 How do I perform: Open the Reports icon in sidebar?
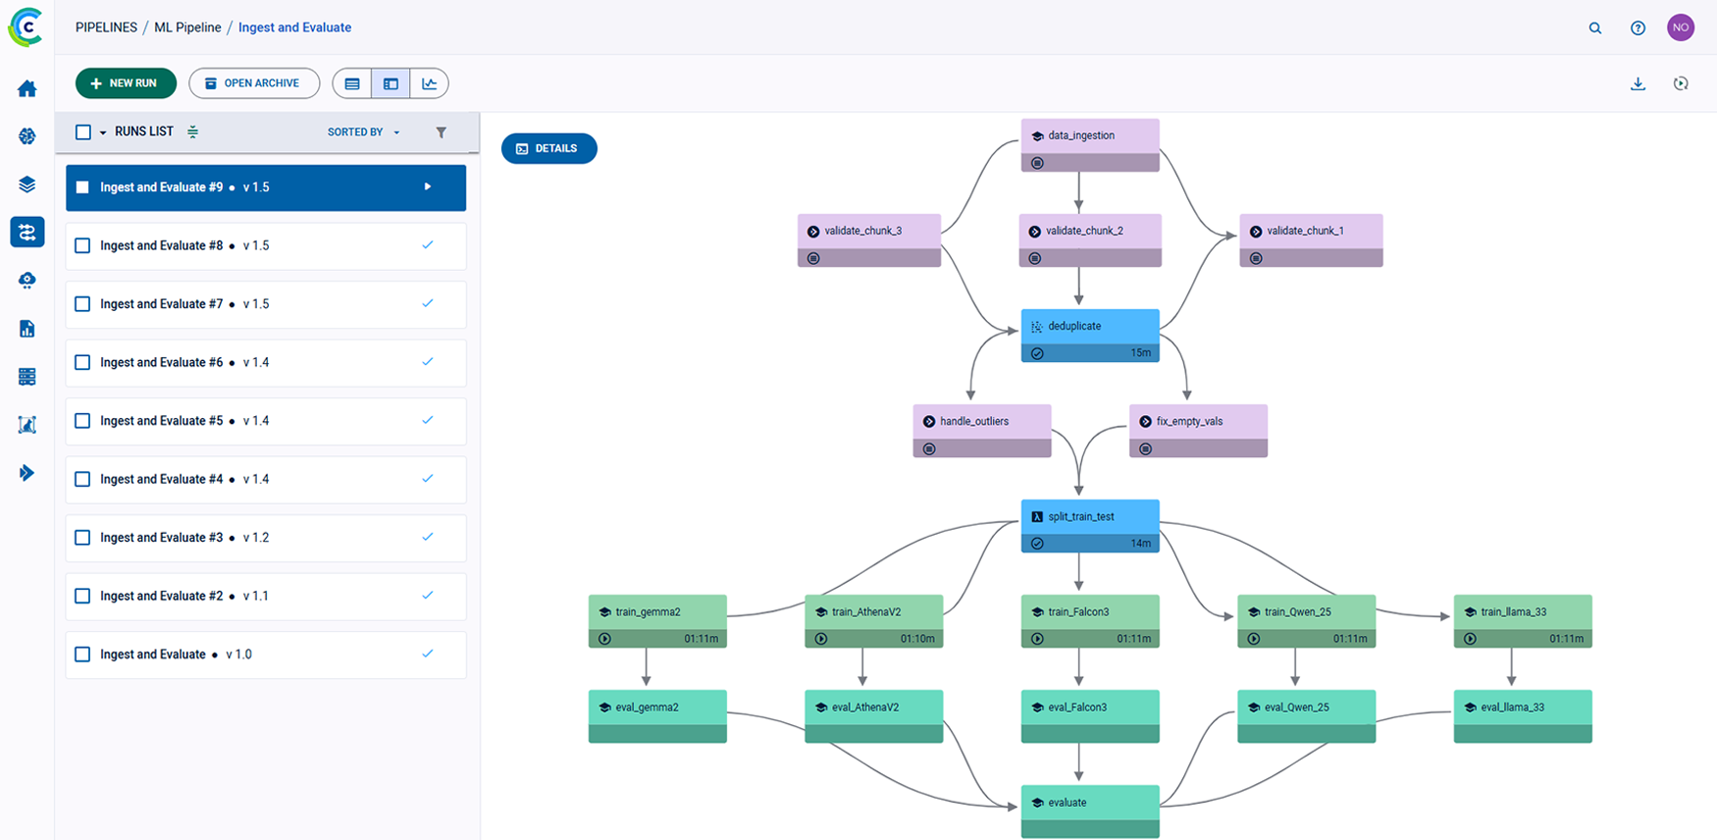tap(27, 329)
